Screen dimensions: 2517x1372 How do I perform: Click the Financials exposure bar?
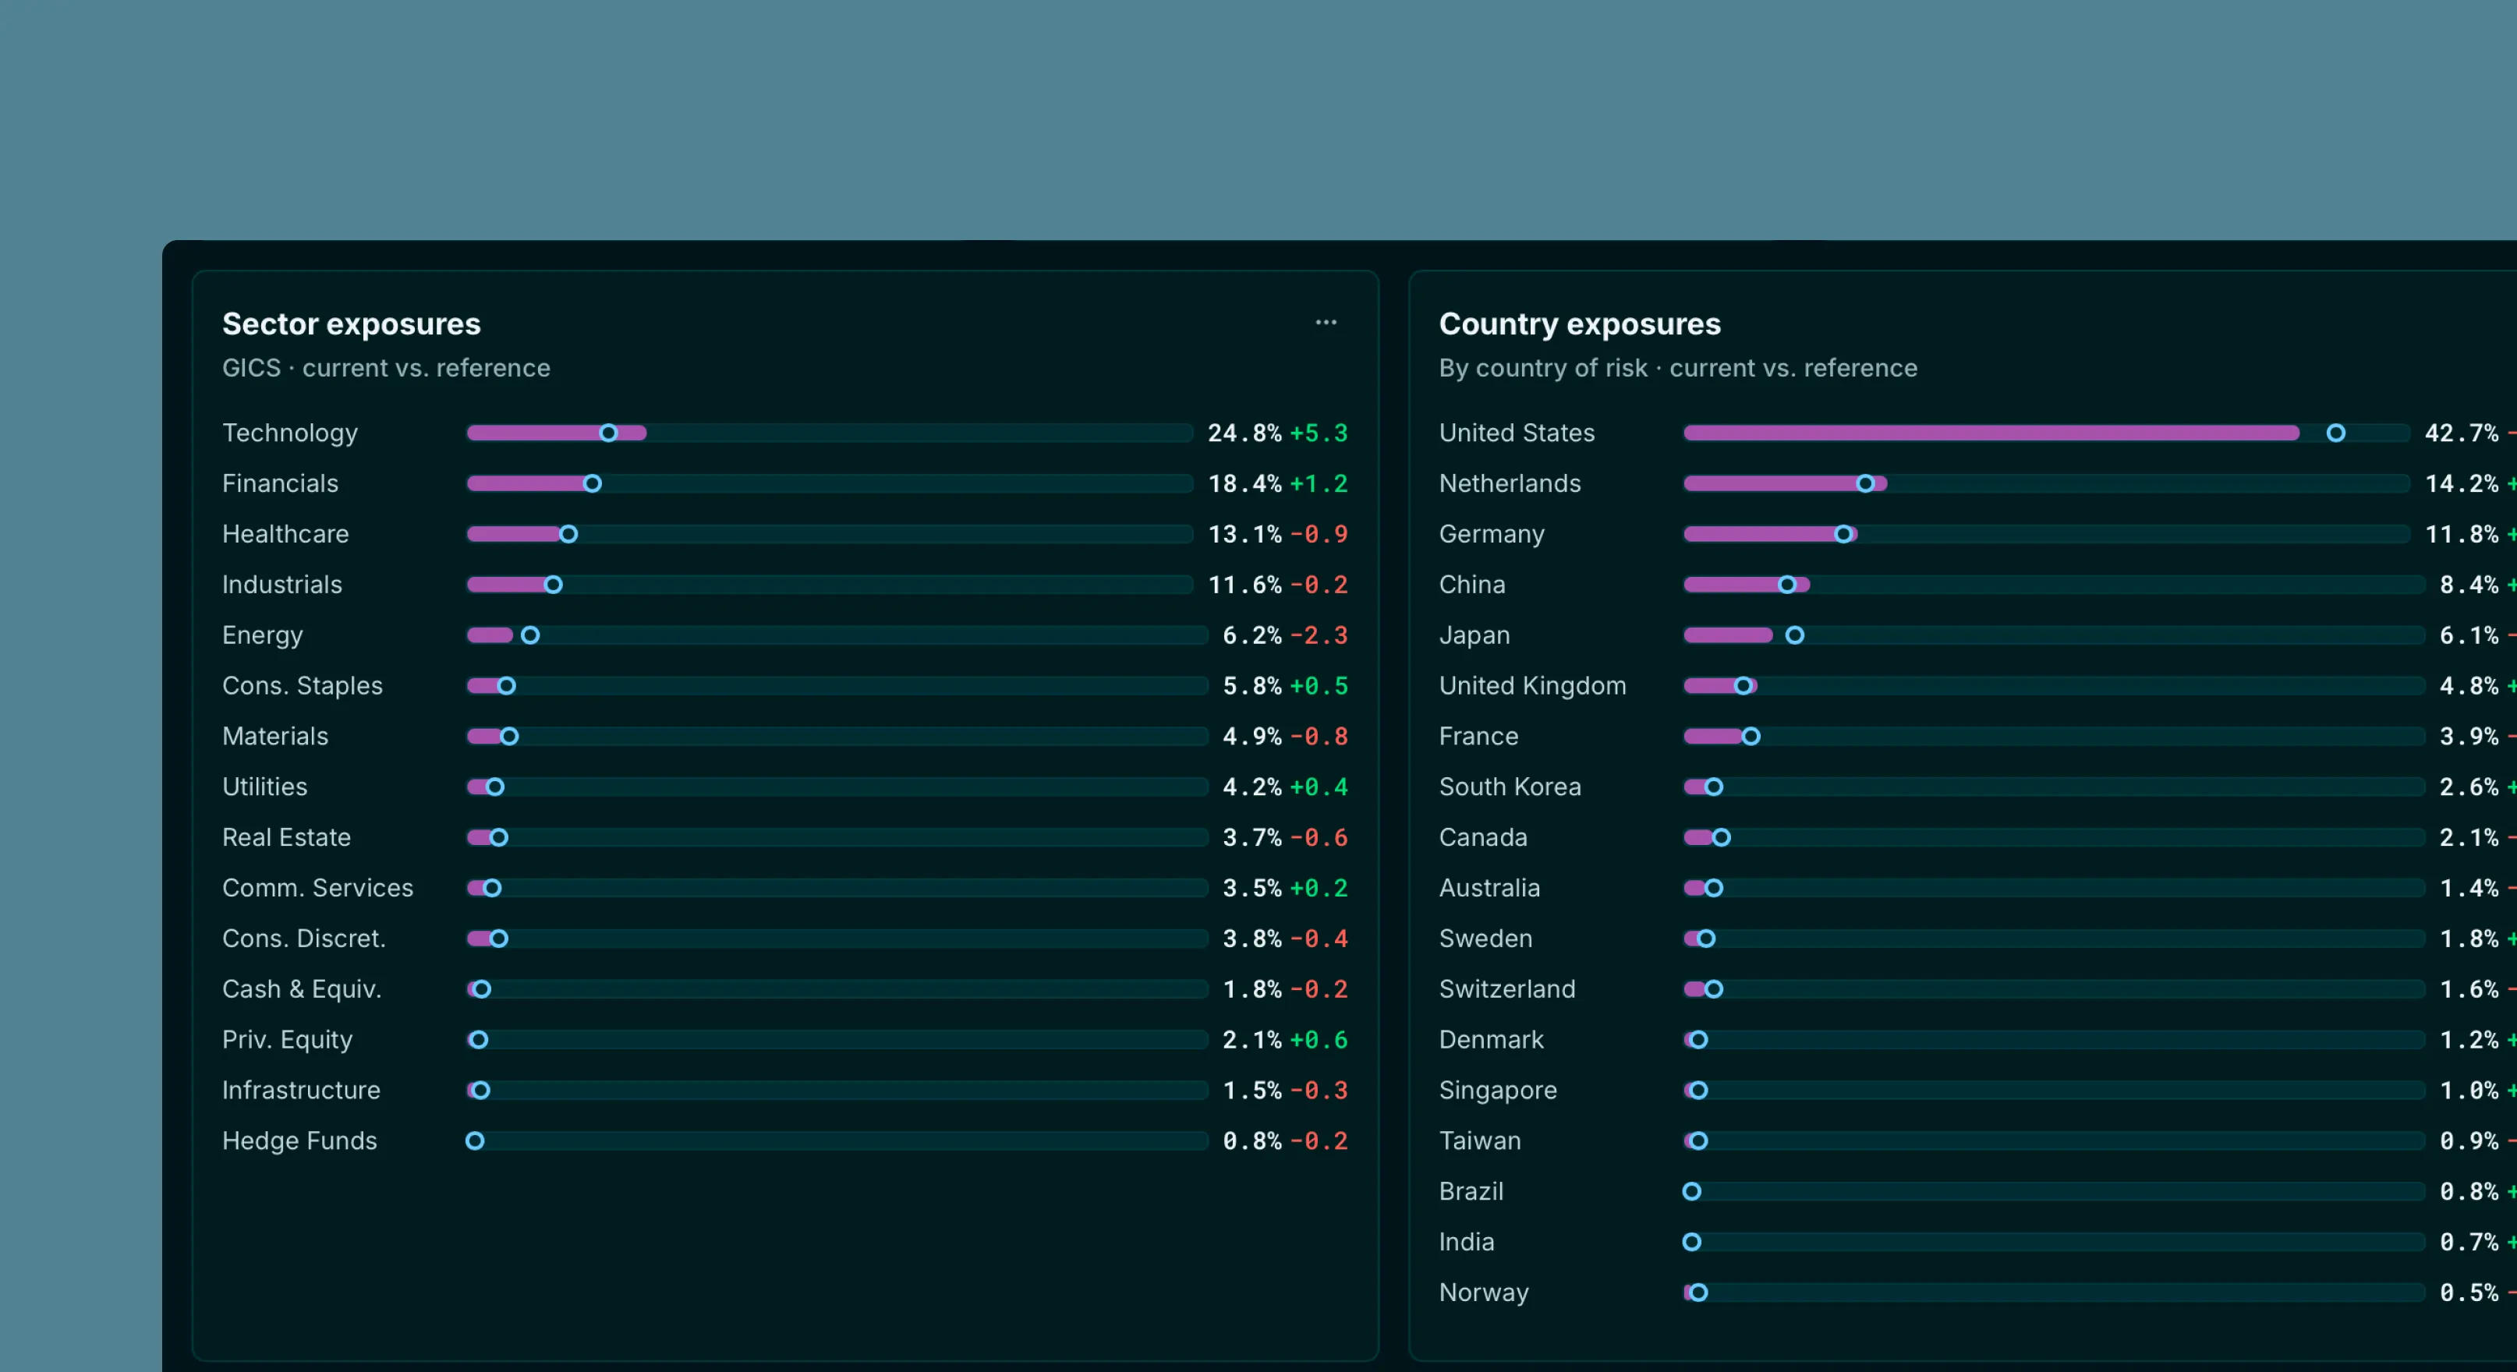click(830, 483)
